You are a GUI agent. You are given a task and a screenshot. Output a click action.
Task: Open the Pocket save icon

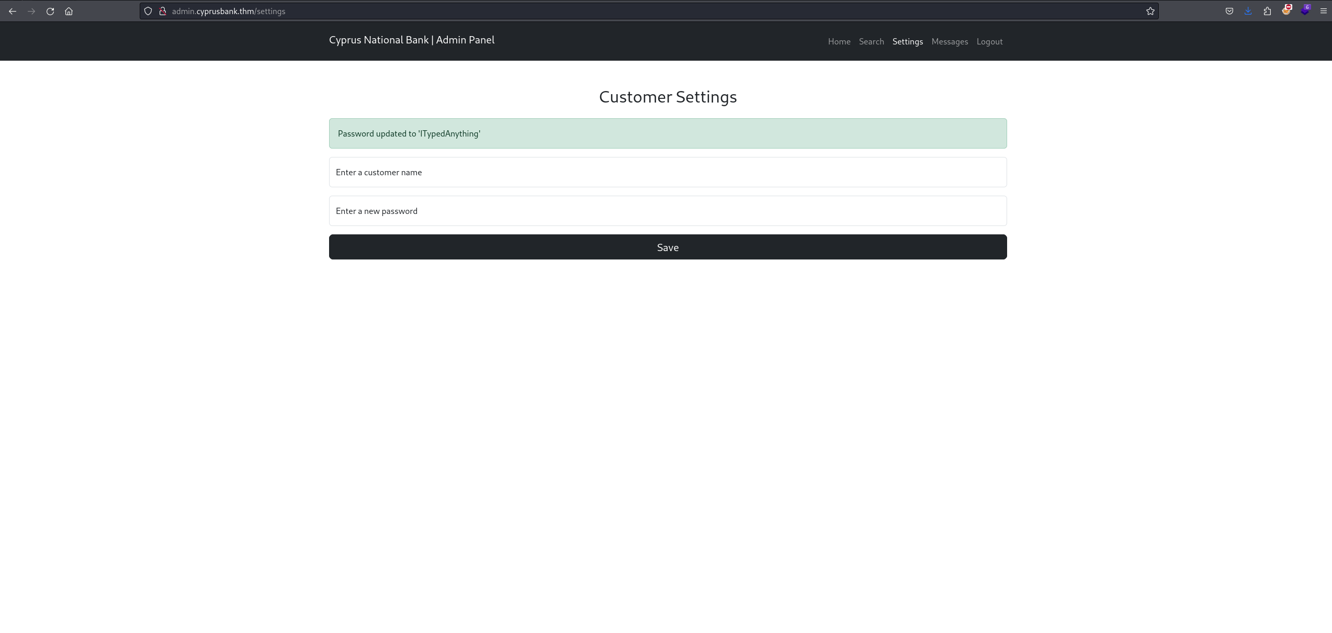1229,11
